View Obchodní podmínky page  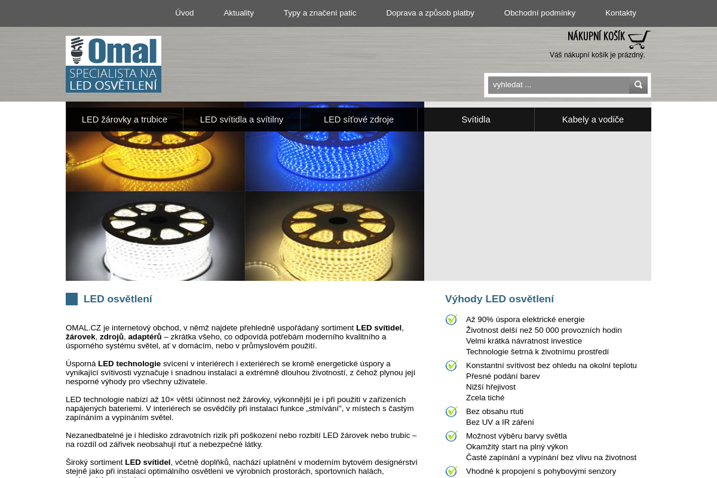(540, 13)
